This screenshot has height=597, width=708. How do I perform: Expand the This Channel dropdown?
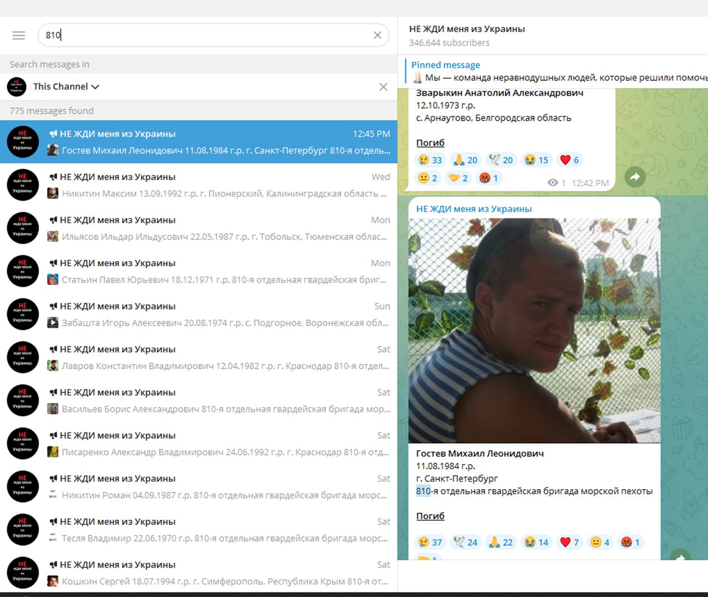(x=66, y=87)
